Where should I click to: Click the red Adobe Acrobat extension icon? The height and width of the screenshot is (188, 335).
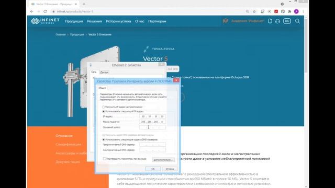click(276, 11)
